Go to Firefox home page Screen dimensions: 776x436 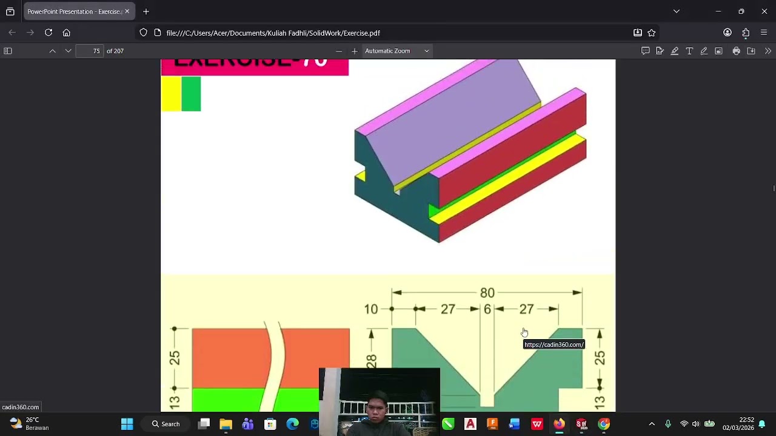click(67, 33)
